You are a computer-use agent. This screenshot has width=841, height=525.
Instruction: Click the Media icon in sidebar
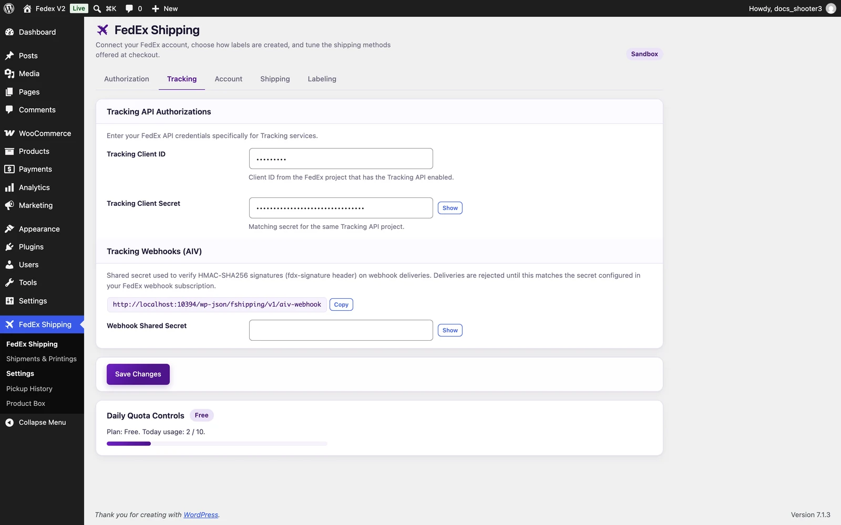point(9,73)
